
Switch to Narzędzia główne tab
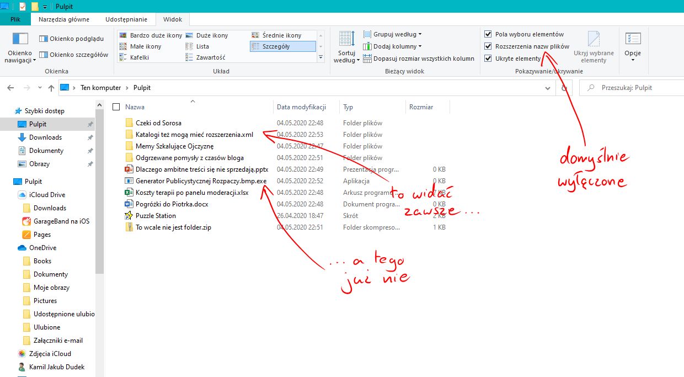pos(64,19)
